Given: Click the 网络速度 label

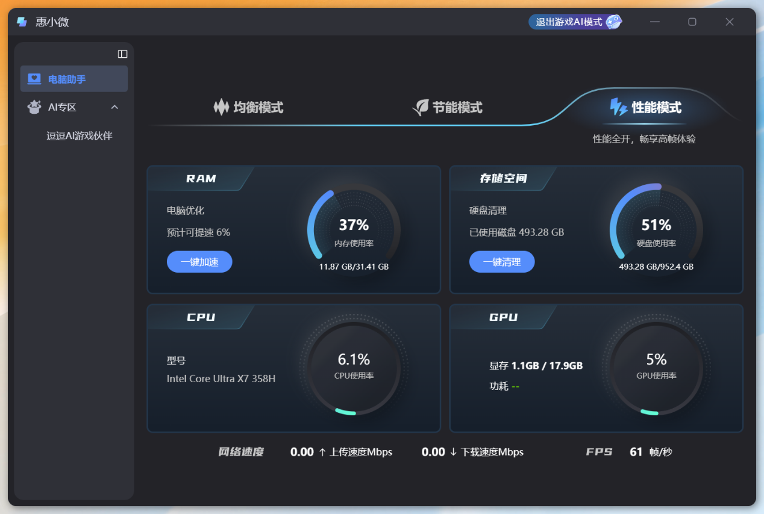Looking at the screenshot, I should 241,452.
